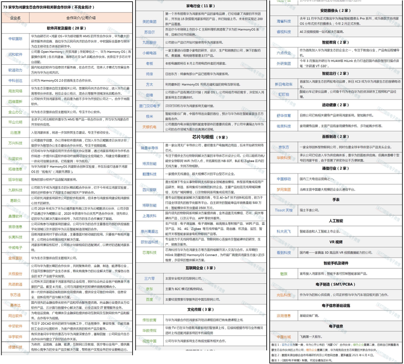The image size is (404, 364).
Task: Select the 安防摄像头（2家）section heading
Action: click(x=336, y=11)
